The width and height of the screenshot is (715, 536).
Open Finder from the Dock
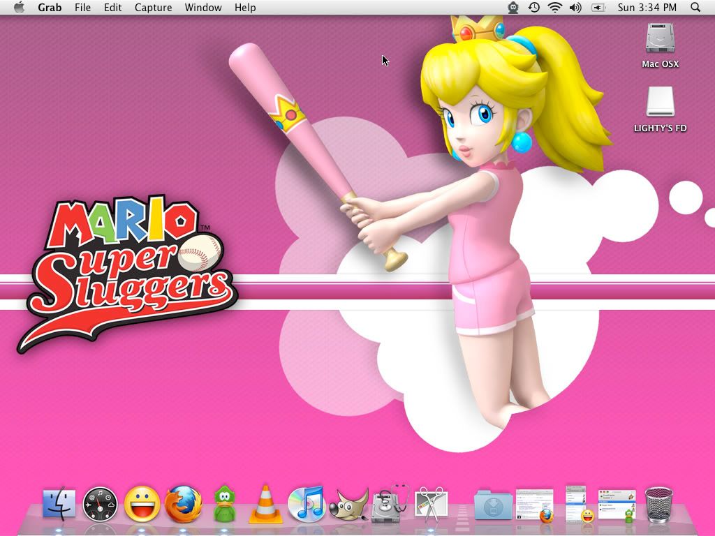[59, 504]
